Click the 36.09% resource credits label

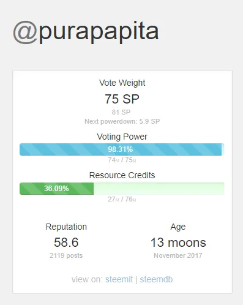56,189
